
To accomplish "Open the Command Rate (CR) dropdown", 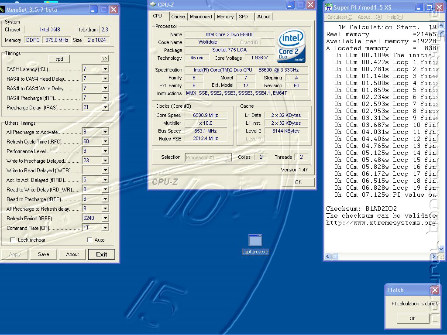I will coord(106,228).
